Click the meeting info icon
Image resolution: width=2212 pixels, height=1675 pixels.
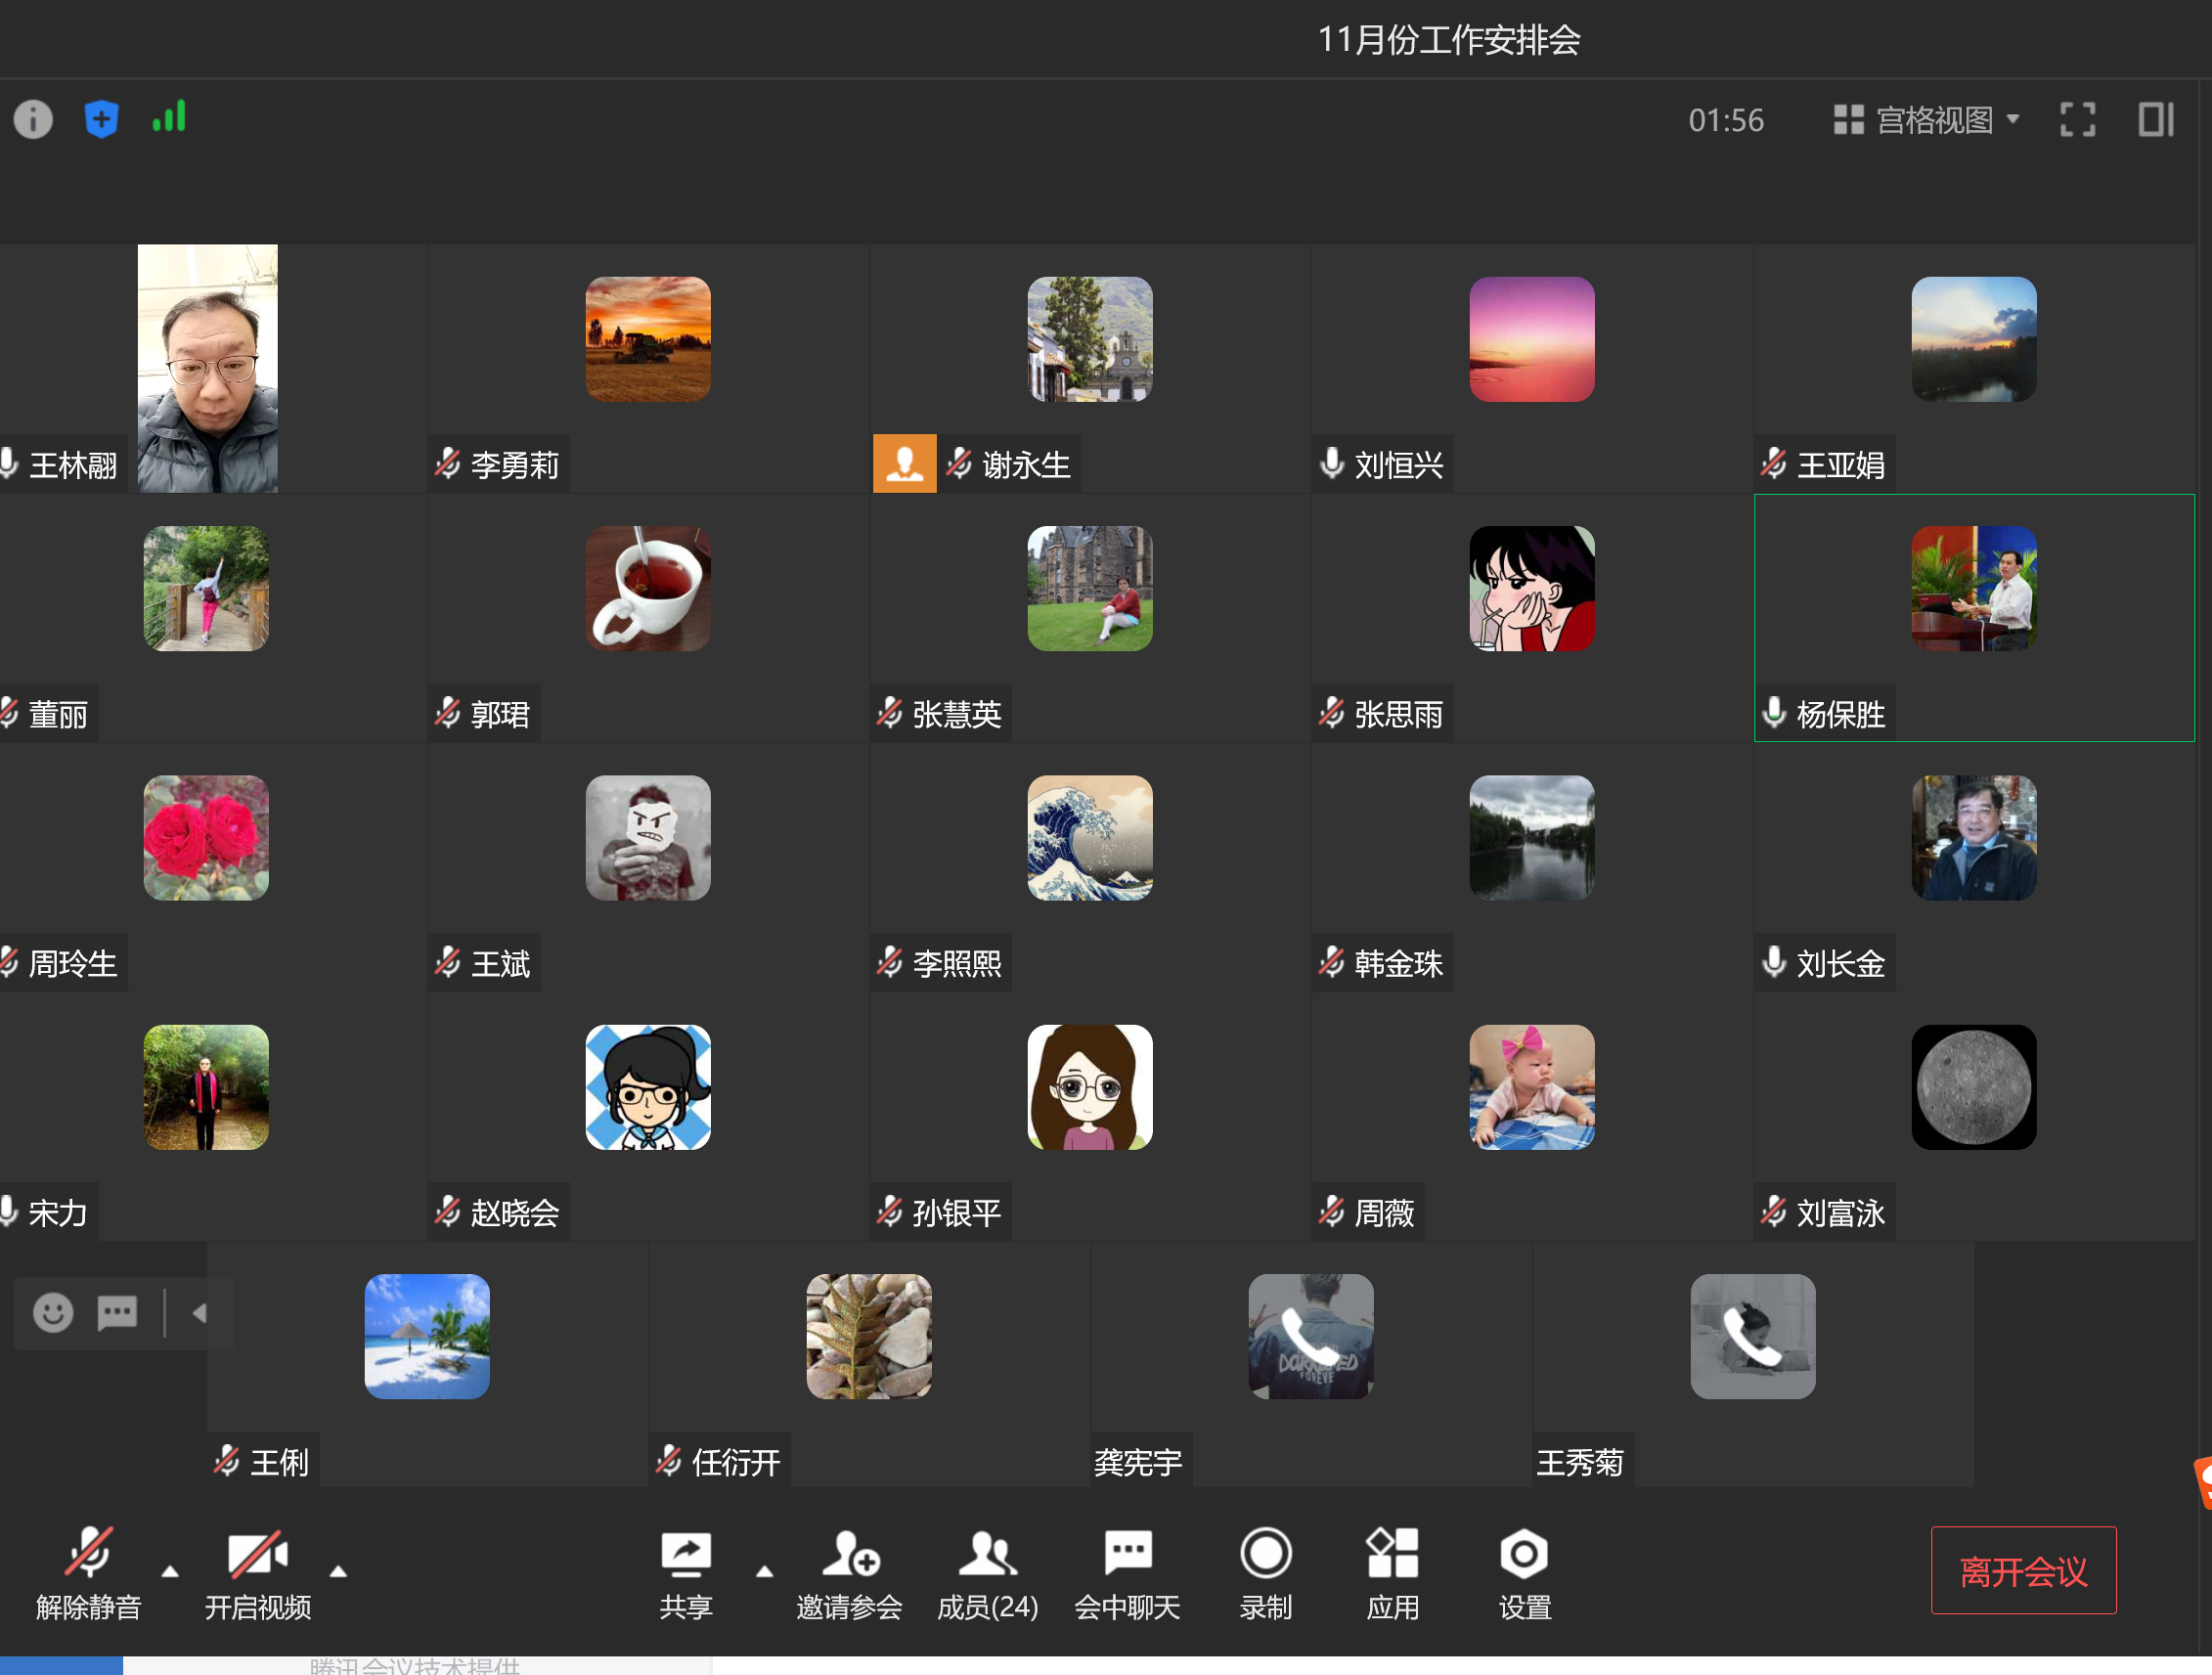tap(33, 119)
